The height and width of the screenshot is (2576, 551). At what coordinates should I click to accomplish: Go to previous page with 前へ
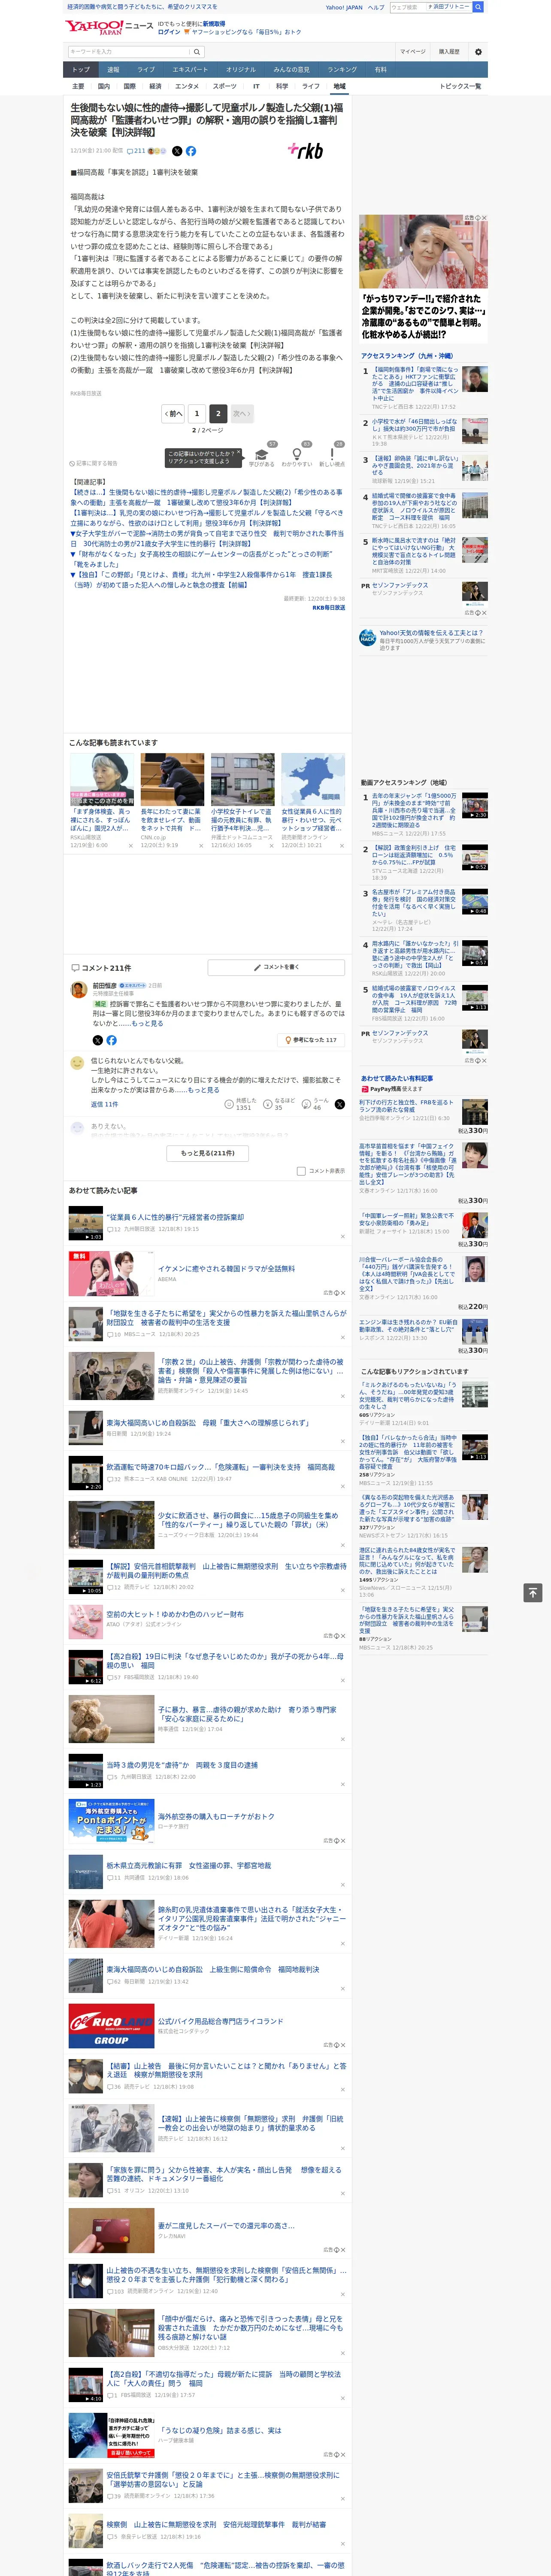pyautogui.click(x=173, y=413)
